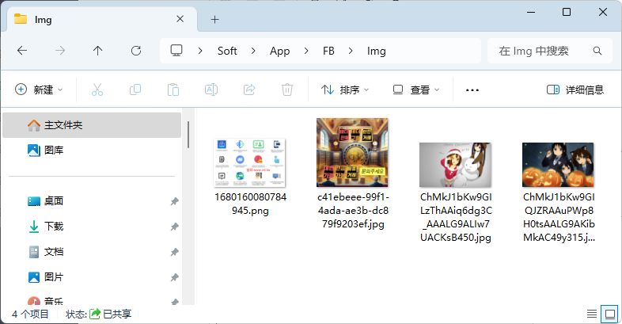Click file name c41ebeee-99f1-4ada-ae3b-dc879f9203ef.jpg
622x324 pixels.
coord(353,211)
